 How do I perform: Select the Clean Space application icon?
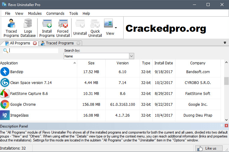tap(5, 82)
